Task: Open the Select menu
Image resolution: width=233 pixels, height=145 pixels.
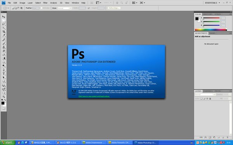Action: (38, 3)
